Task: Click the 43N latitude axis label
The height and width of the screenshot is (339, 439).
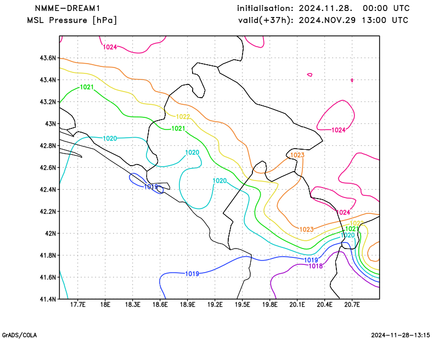Action: (50, 124)
